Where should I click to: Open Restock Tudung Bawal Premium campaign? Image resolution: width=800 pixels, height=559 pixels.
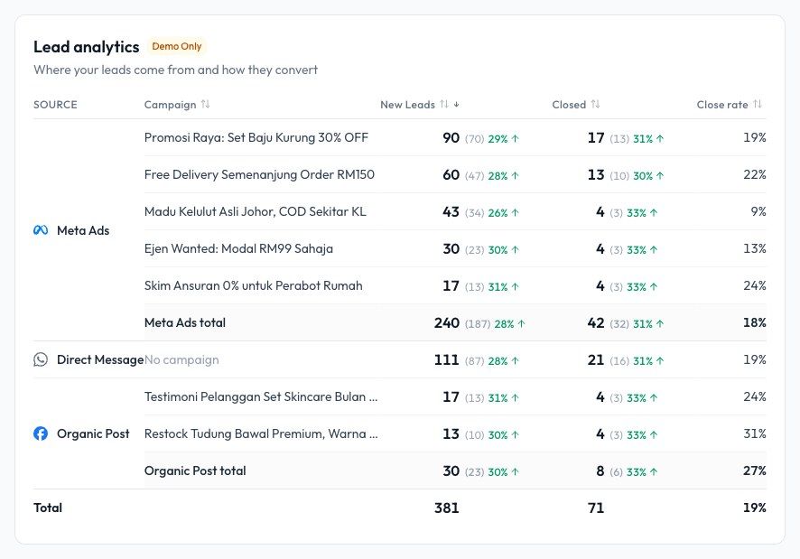tap(261, 434)
